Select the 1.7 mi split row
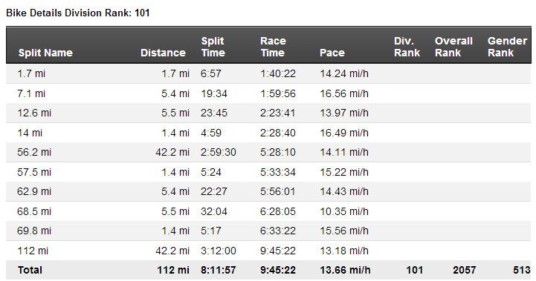Viewport: 536px width, 281px height. (268, 73)
